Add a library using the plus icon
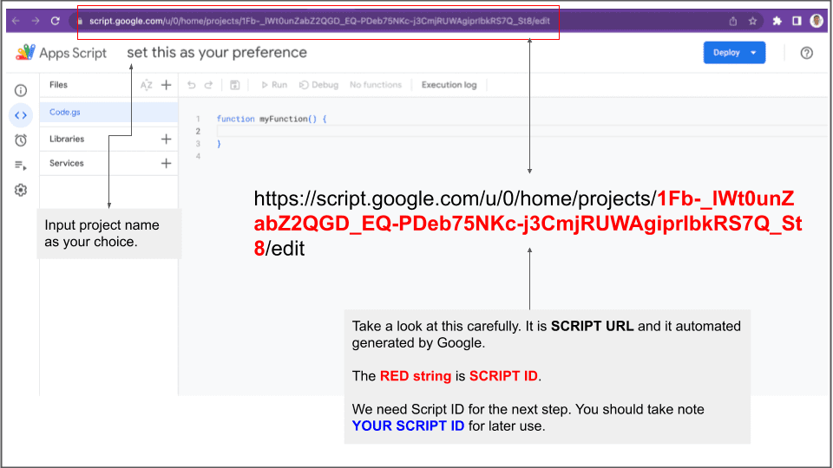 point(167,139)
